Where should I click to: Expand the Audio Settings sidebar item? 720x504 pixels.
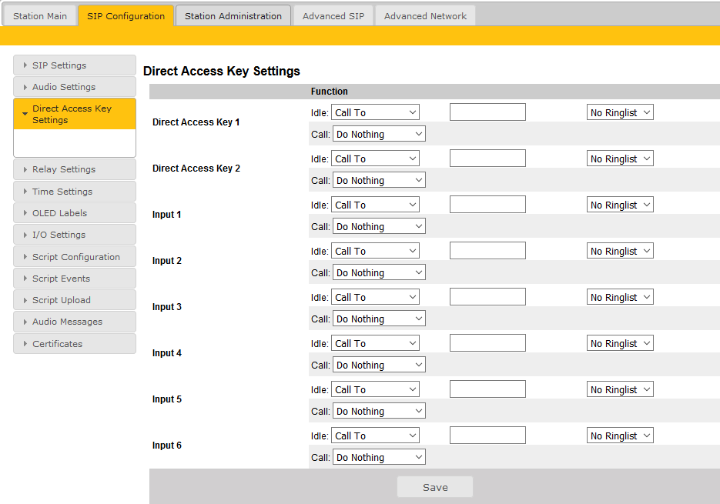click(x=74, y=87)
